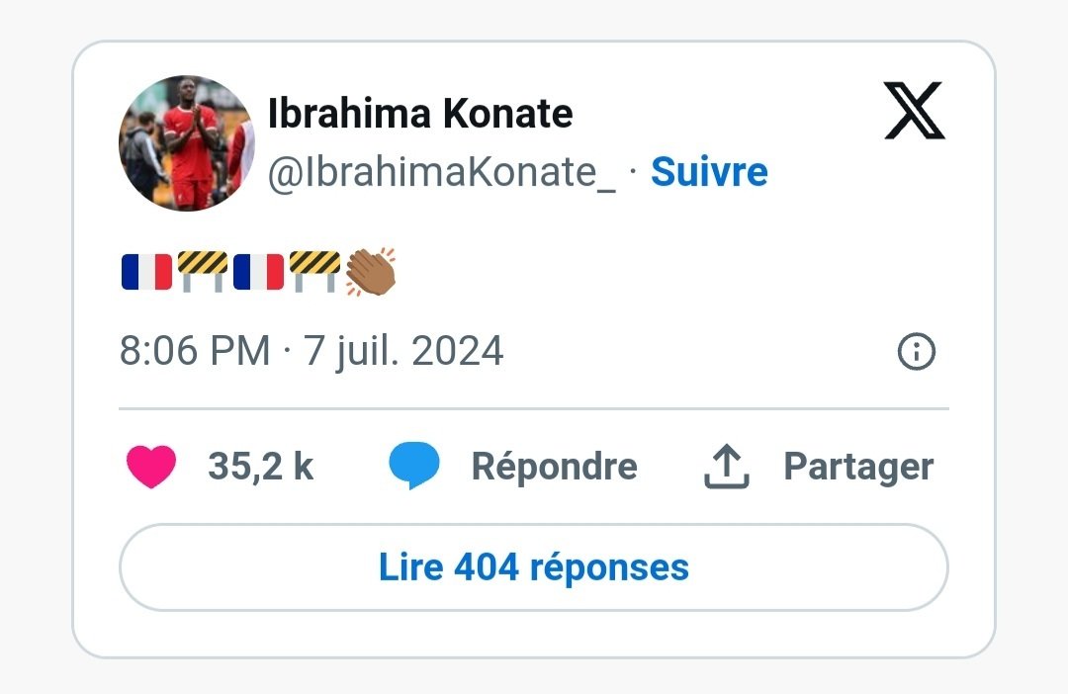Image resolution: width=1068 pixels, height=694 pixels.
Task: Click the X logo on the tweet
Action: [914, 111]
